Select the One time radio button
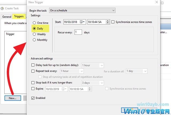Image resolution: width=171 pixels, height=115 pixels. (34, 23)
